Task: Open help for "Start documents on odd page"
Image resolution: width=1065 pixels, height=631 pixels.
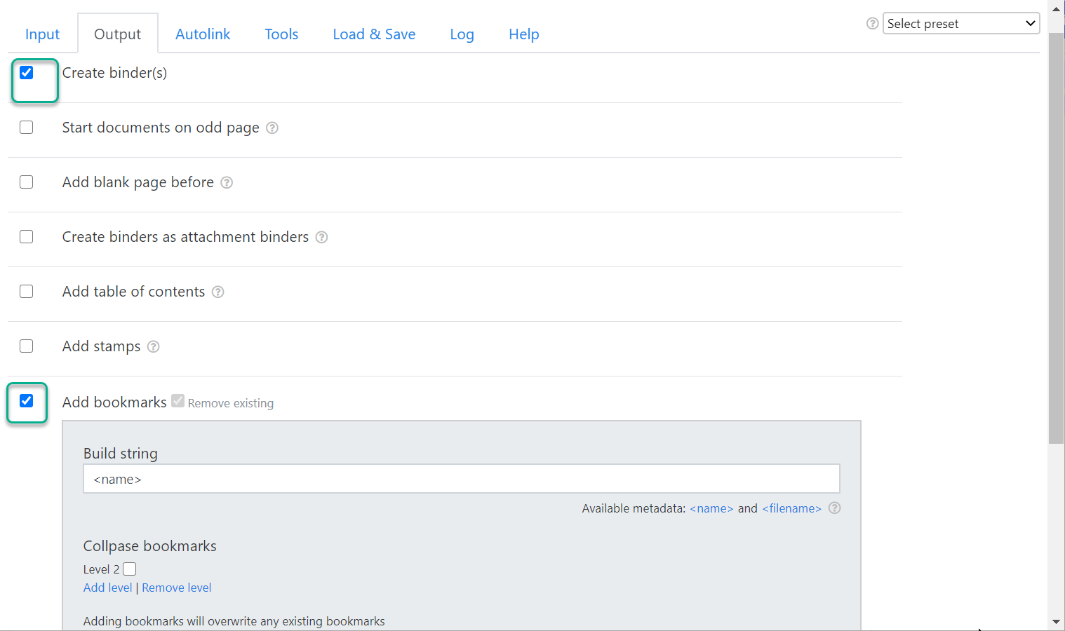Action: [272, 128]
